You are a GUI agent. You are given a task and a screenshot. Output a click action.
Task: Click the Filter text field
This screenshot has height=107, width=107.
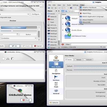pos(89,44)
